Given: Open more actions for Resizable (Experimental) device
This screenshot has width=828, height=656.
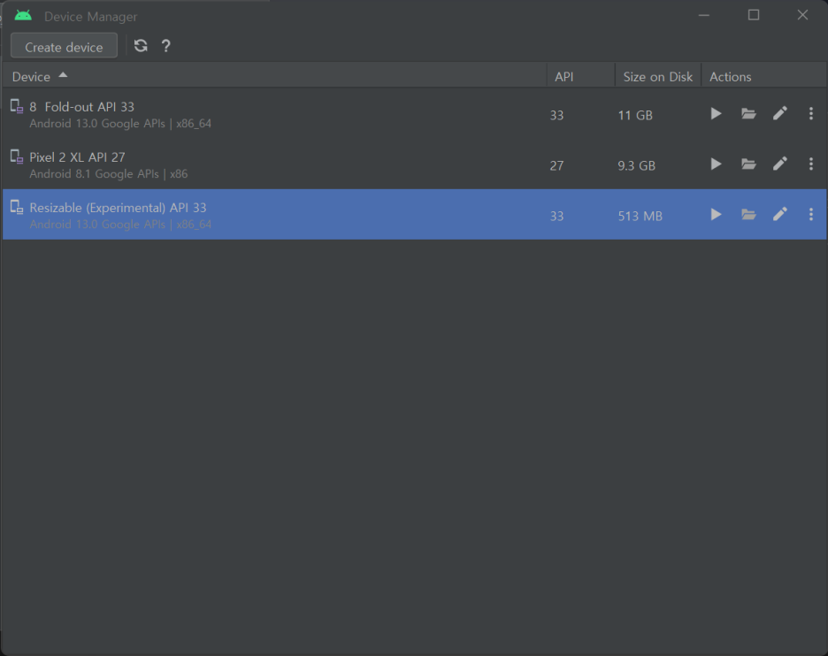Looking at the screenshot, I should tap(811, 214).
